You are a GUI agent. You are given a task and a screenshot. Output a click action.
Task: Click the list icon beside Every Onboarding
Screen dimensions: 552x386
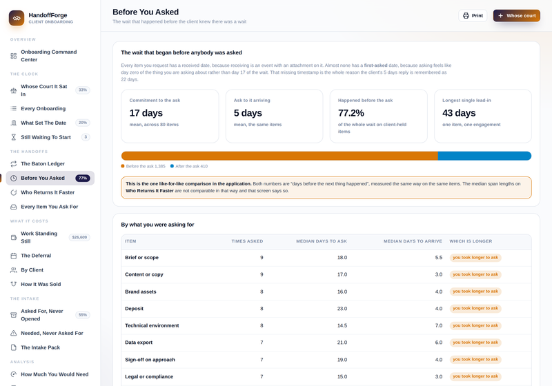coord(13,109)
